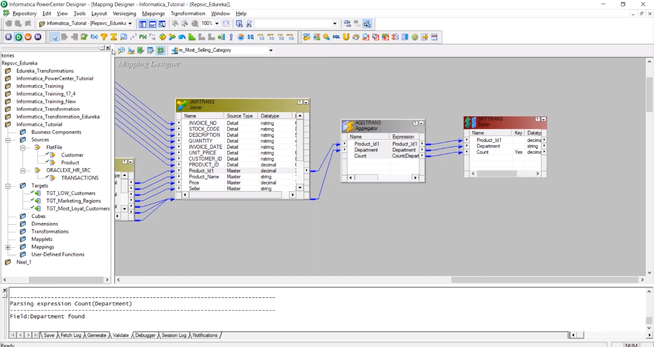Open the Versioning menu
The image size is (654, 347).
pos(124,14)
